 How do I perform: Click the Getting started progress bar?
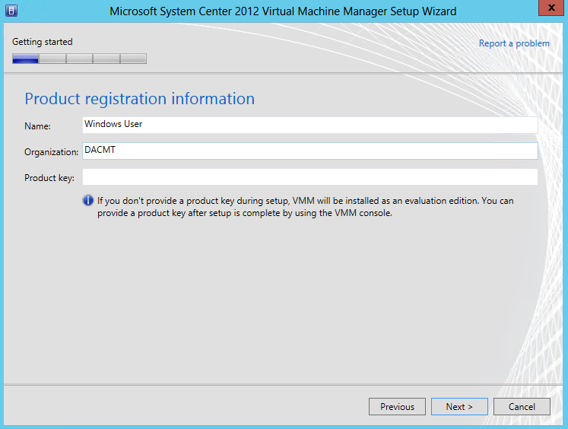click(x=79, y=59)
